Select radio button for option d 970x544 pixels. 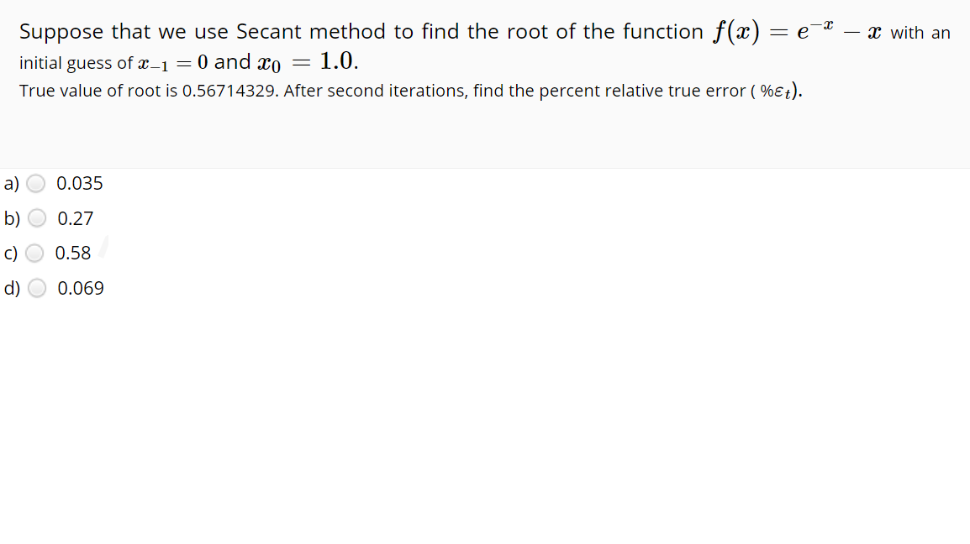point(37,288)
